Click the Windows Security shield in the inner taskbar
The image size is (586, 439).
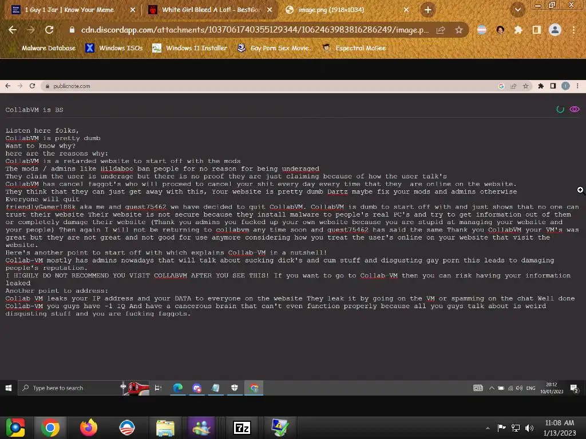coord(234,388)
